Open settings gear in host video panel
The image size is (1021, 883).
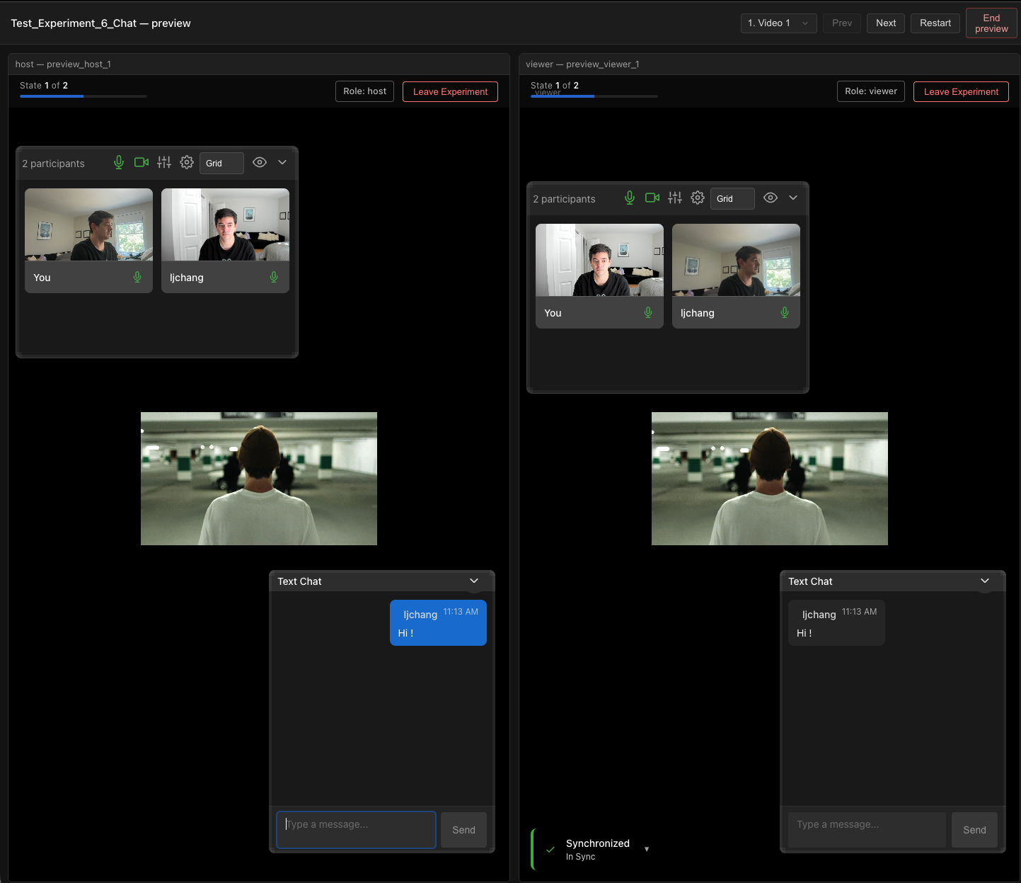click(187, 162)
